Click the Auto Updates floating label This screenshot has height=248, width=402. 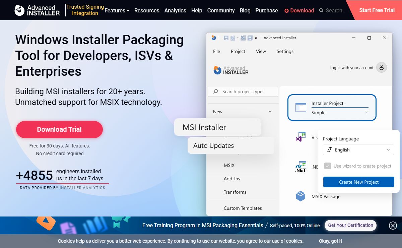click(x=231, y=145)
